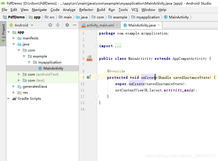Select the manifests folder row

[43, 38]
